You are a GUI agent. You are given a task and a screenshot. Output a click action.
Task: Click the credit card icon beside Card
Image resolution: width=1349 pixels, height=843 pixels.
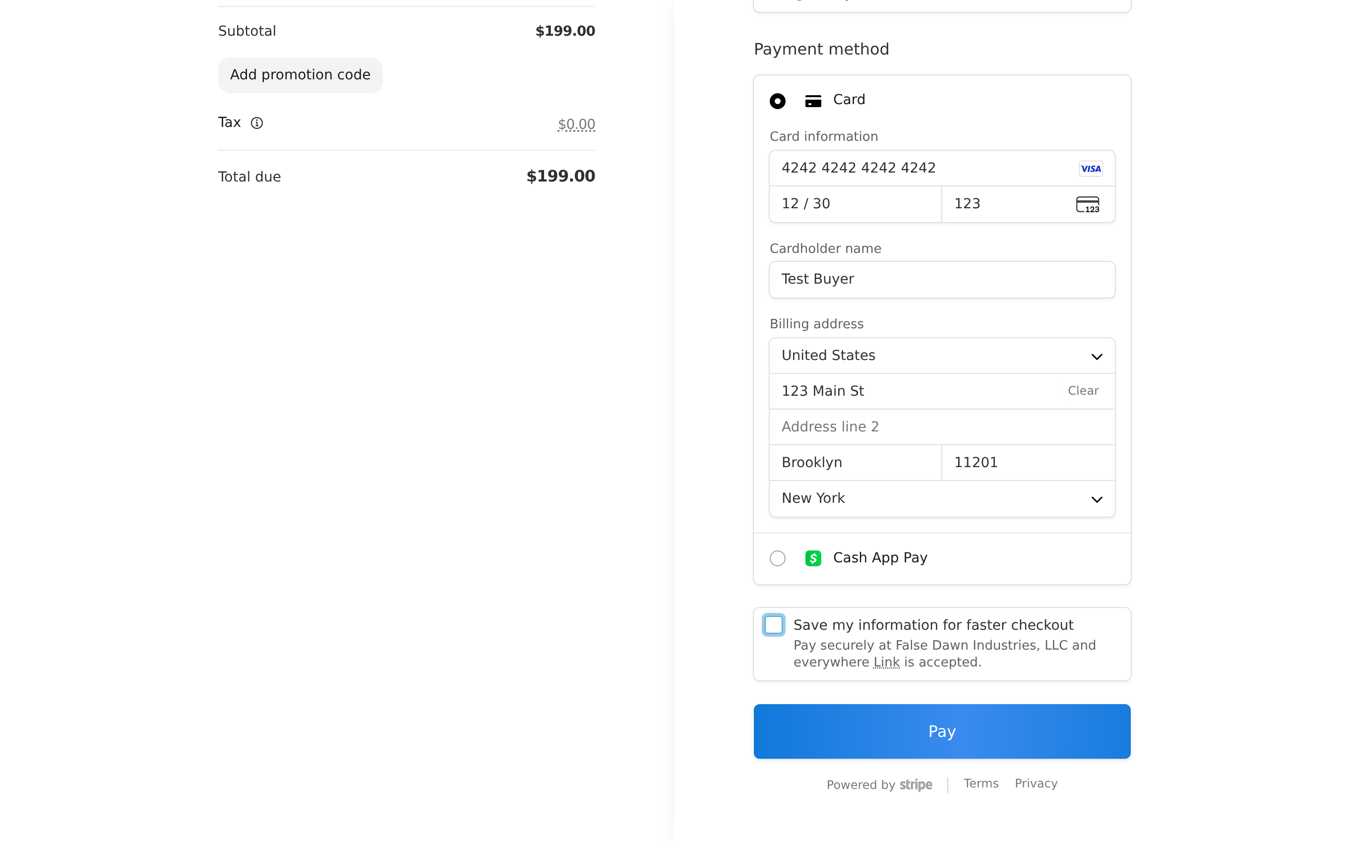coord(813,101)
